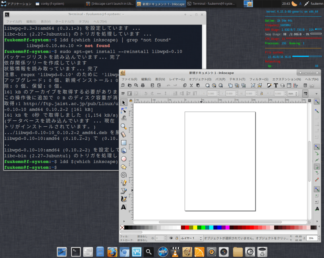This screenshot has width=324, height=258.
Task: Toggle snap text baseline button
Action: (x=317, y=209)
